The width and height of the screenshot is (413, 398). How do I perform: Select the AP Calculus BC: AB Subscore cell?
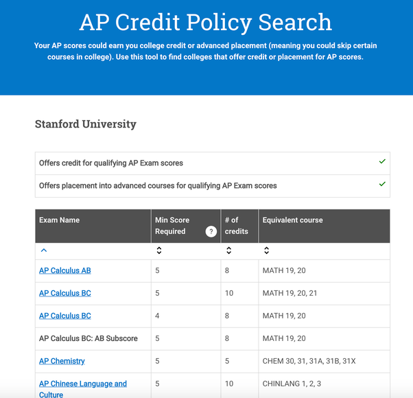tap(88, 338)
